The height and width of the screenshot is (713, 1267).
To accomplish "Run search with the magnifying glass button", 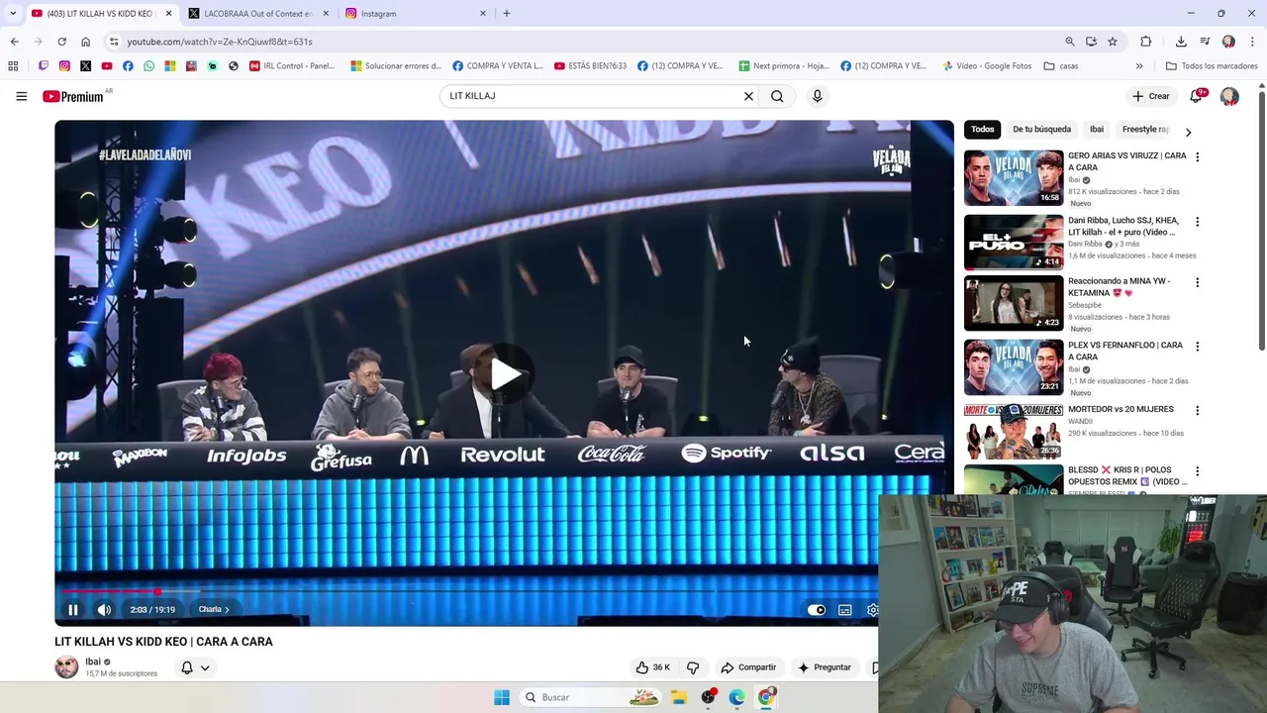I will (777, 96).
